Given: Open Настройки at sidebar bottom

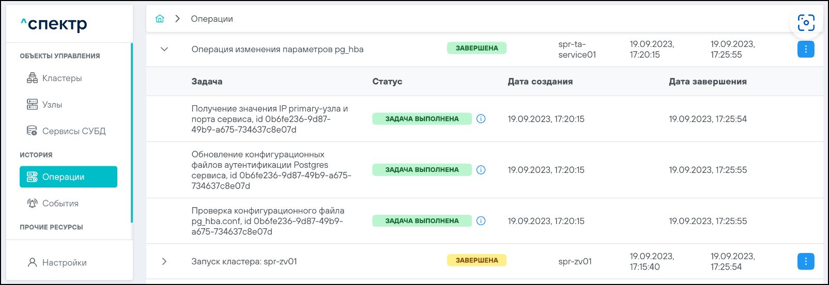Looking at the screenshot, I should 64,262.
